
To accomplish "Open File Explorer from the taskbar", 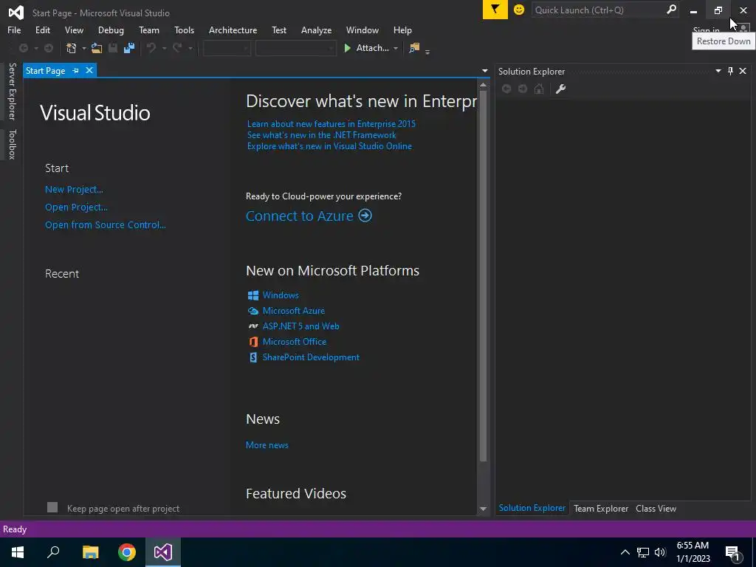I will 90,552.
